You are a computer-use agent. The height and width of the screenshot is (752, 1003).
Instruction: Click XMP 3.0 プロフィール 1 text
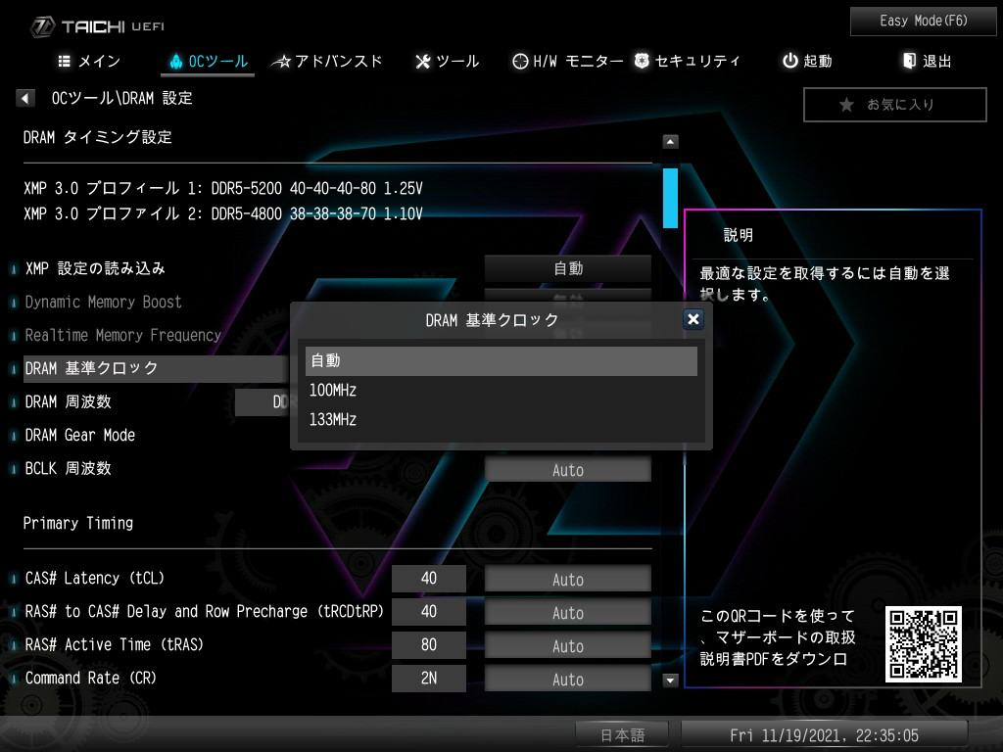coord(223,188)
